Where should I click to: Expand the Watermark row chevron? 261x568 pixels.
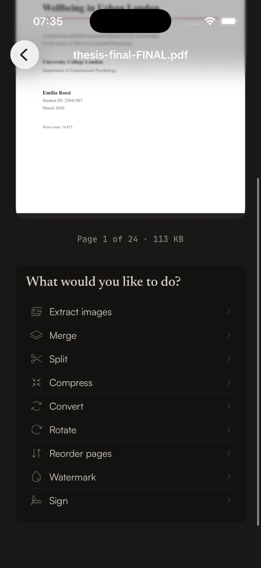(228, 477)
